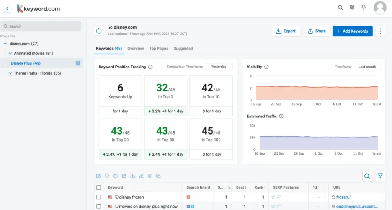Image resolution: width=392 pixels, height=210 pixels.
Task: Click the pencil edit icon in keyword toolbar
Action: tap(141, 176)
